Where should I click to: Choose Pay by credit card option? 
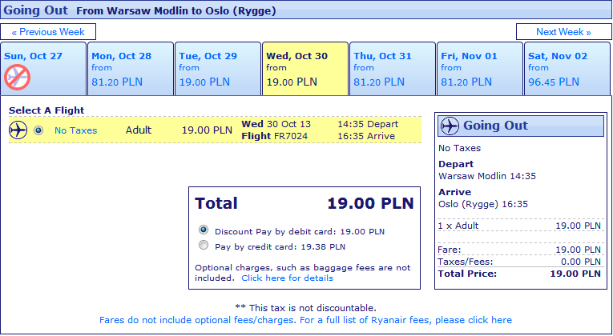pos(204,245)
